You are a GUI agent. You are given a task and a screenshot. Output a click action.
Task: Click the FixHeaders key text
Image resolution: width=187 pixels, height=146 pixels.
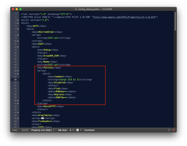(45, 121)
